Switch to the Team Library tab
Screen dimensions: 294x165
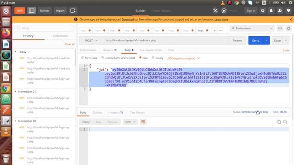tap(161, 11)
